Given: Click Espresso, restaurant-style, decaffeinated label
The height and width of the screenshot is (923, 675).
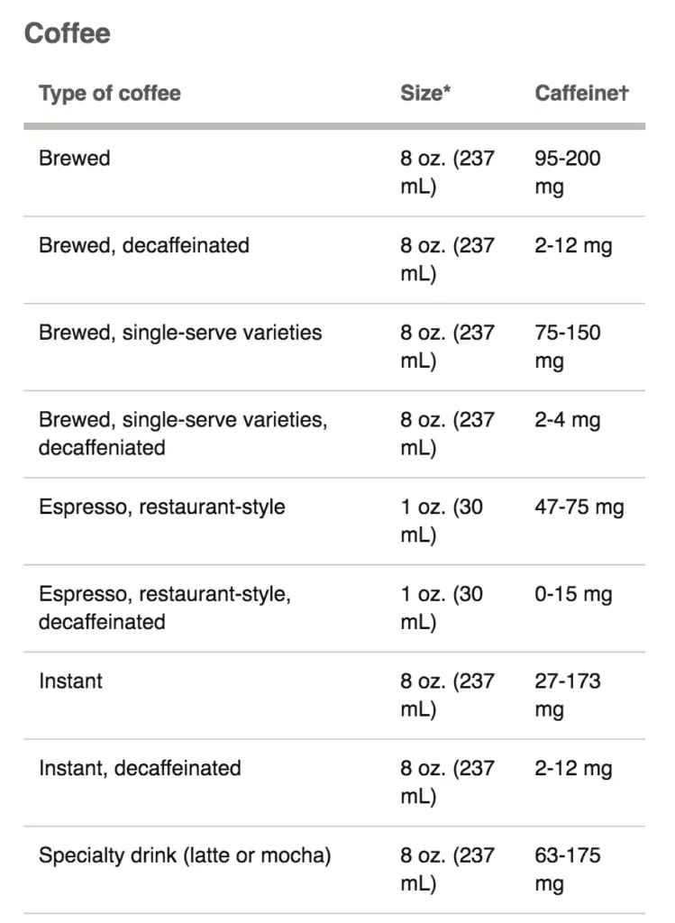Looking at the screenshot, I should (x=165, y=608).
